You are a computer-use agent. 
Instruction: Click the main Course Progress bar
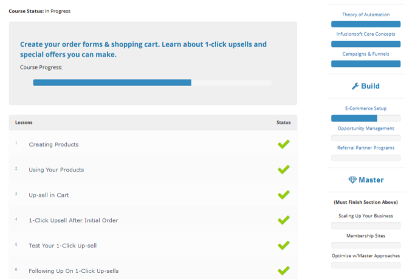(x=152, y=82)
